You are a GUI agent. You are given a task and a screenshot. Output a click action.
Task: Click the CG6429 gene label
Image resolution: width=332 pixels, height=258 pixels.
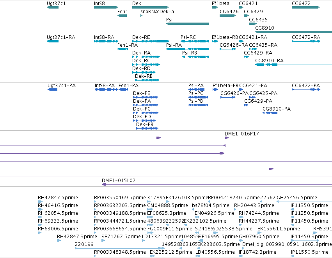pos(253,12)
